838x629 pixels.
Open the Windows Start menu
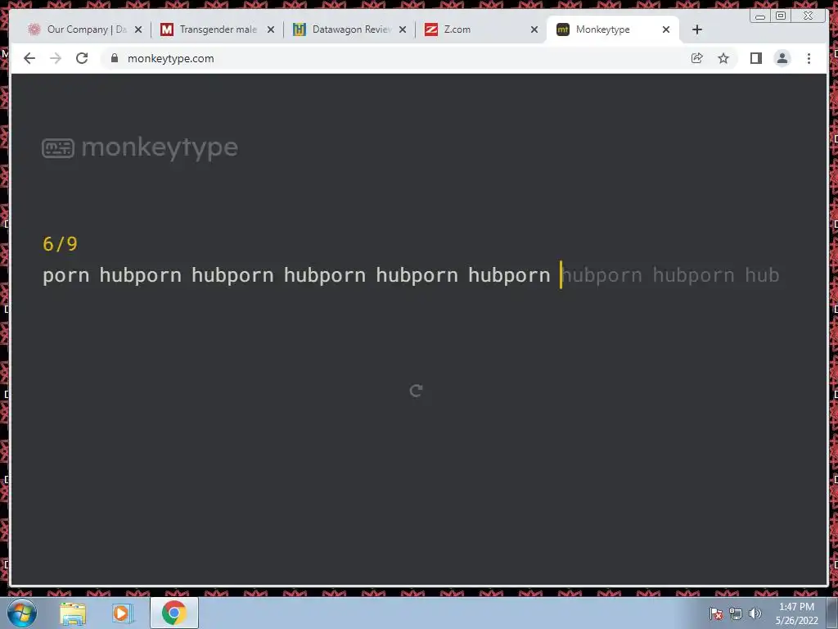pyautogui.click(x=22, y=613)
